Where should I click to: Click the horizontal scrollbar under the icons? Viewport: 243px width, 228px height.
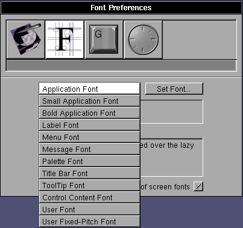coord(121,65)
